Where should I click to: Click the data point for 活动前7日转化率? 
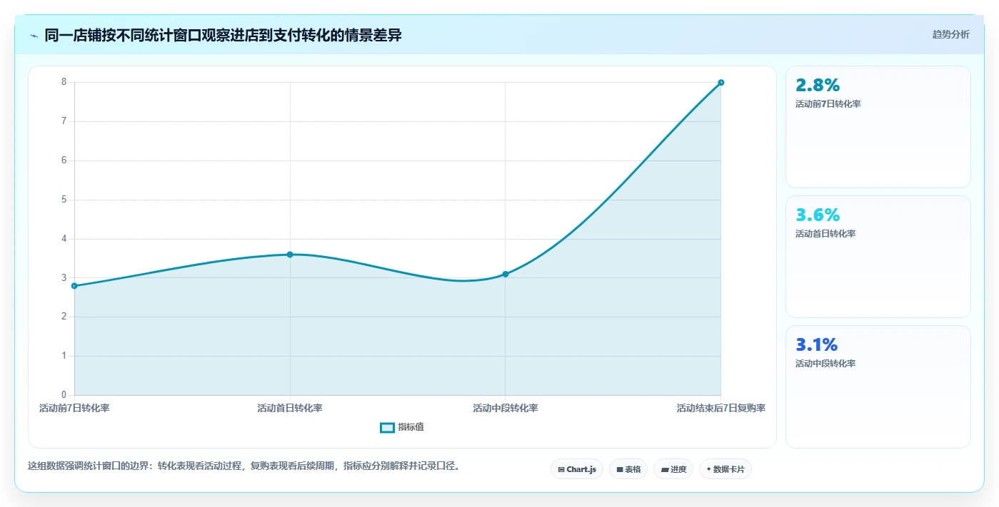[74, 286]
